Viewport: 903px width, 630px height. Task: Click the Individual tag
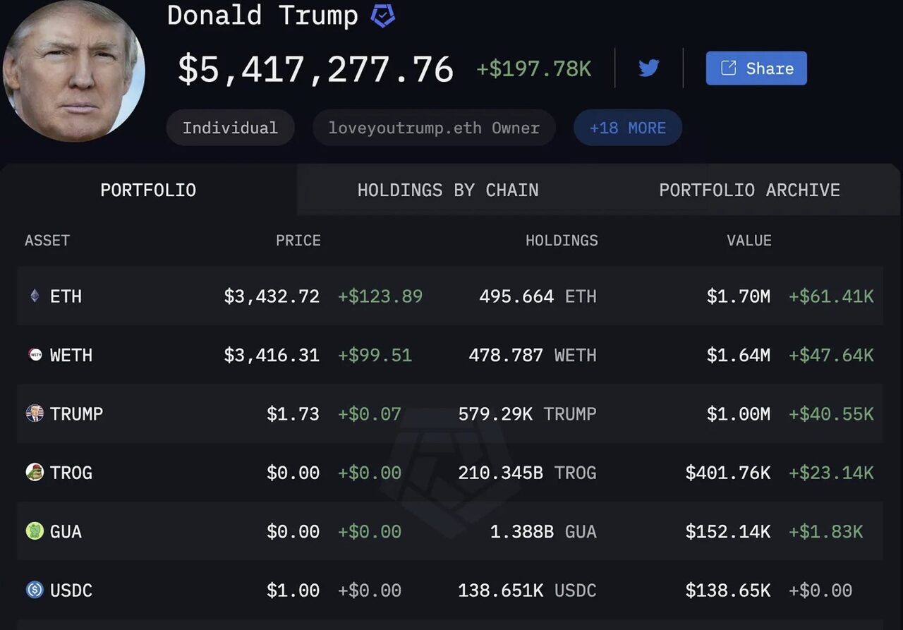tap(230, 128)
